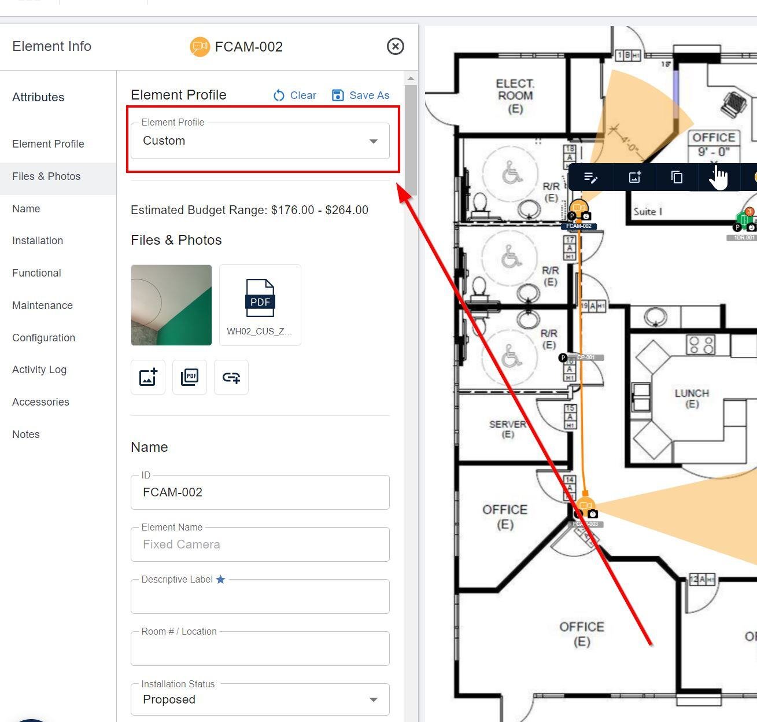Viewport: 757px width, 722px height.
Task: Click the add link icon below the photos
Action: pos(231,377)
